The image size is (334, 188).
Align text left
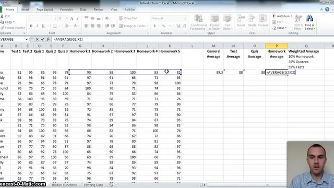point(86,26)
